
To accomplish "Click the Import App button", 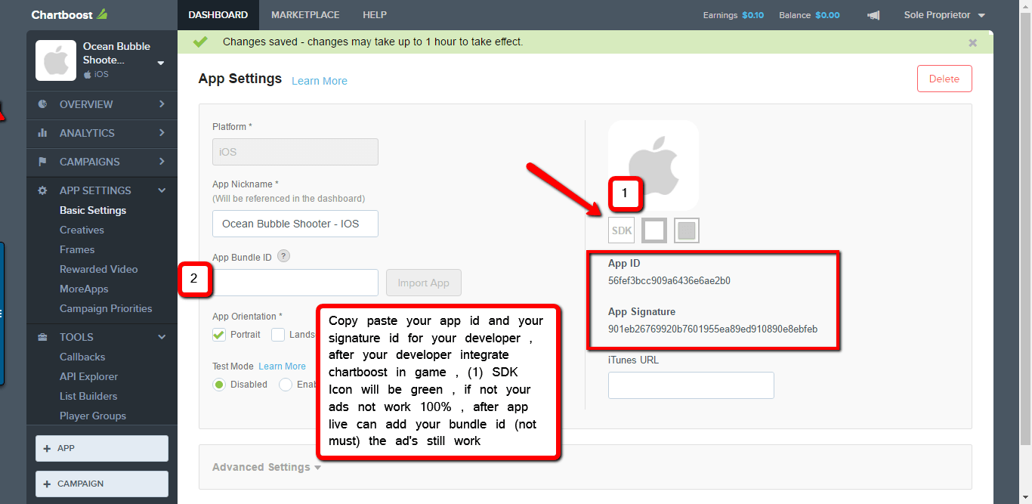I will (424, 283).
